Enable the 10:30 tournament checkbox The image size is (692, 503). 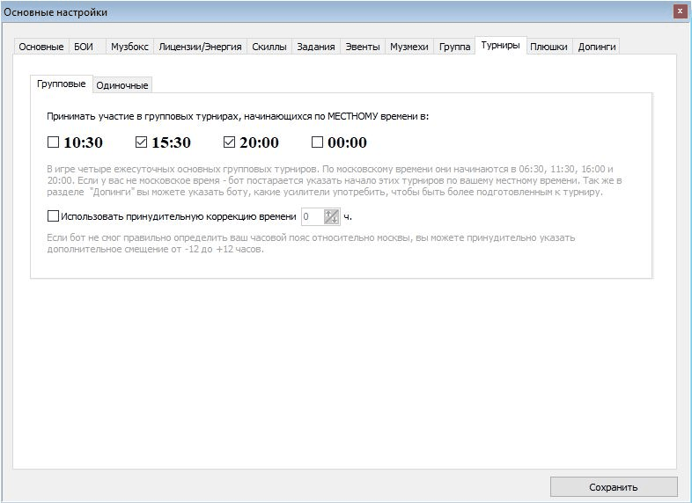tap(54, 142)
